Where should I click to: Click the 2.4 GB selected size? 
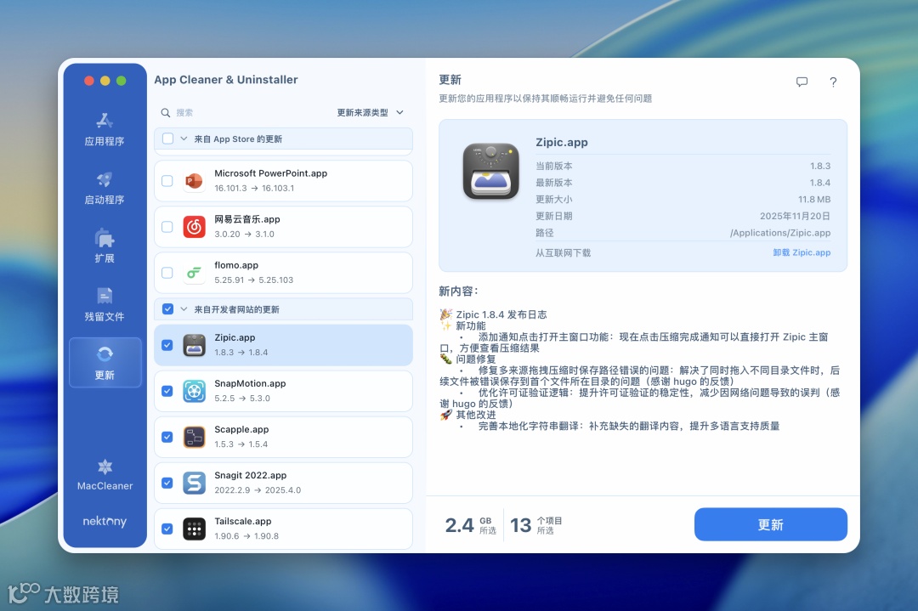(x=470, y=525)
